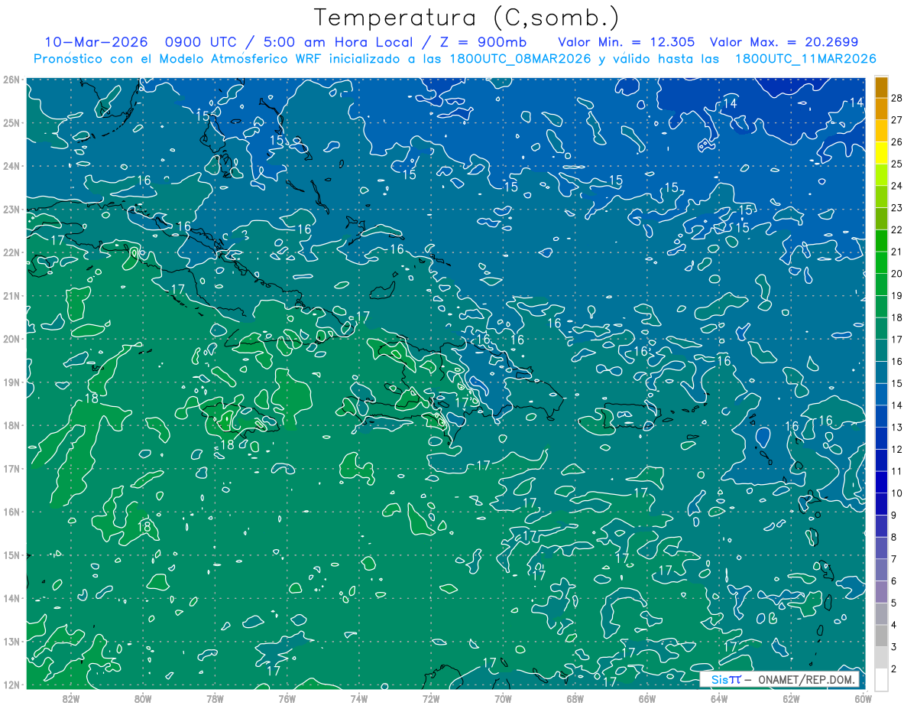Select the "19N" latitude axis label
917x709 pixels.
tap(11, 382)
